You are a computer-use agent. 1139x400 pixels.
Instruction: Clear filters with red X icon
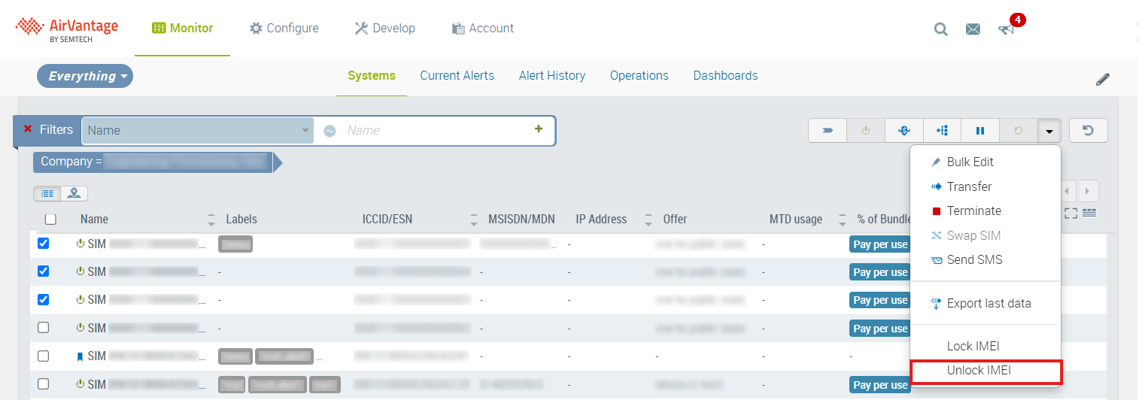pos(28,129)
